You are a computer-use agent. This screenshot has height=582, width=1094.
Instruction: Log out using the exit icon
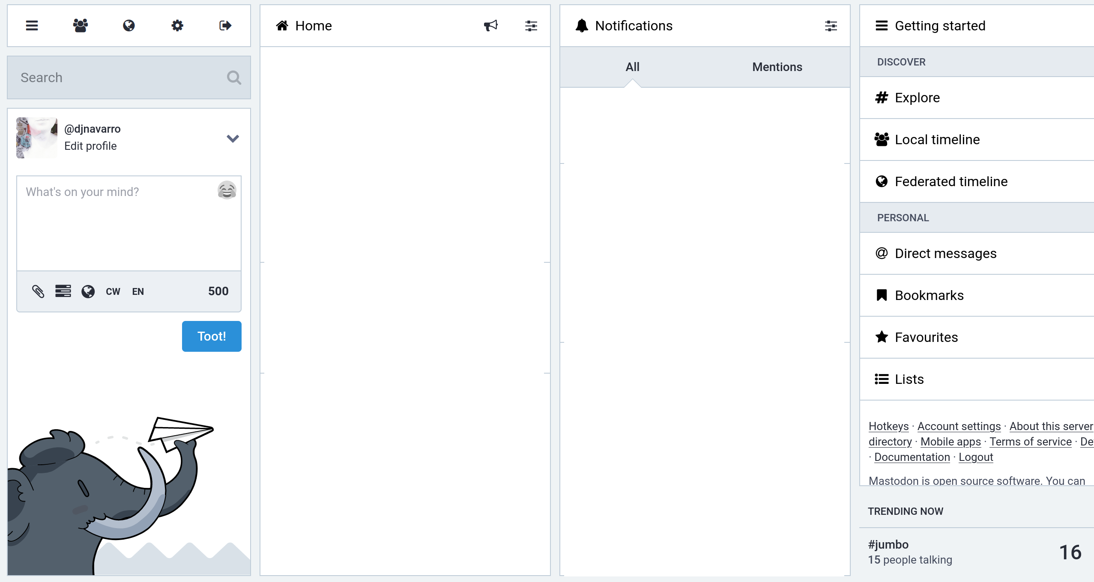pos(226,26)
